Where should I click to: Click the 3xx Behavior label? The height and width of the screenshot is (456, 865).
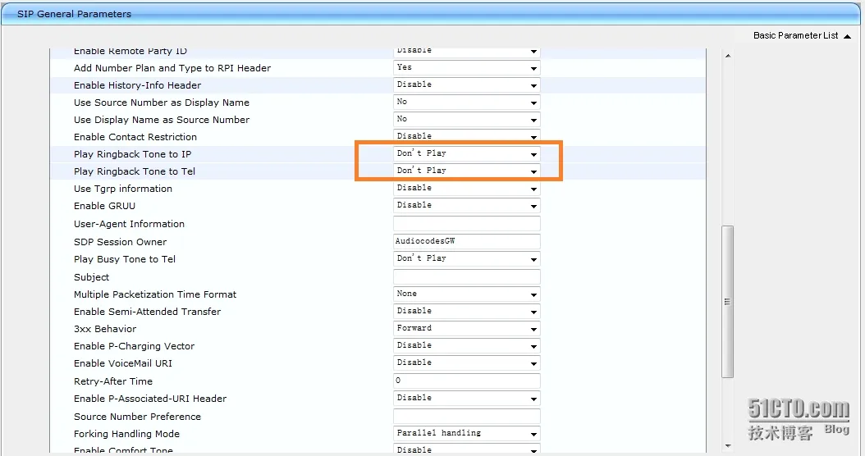pos(105,329)
